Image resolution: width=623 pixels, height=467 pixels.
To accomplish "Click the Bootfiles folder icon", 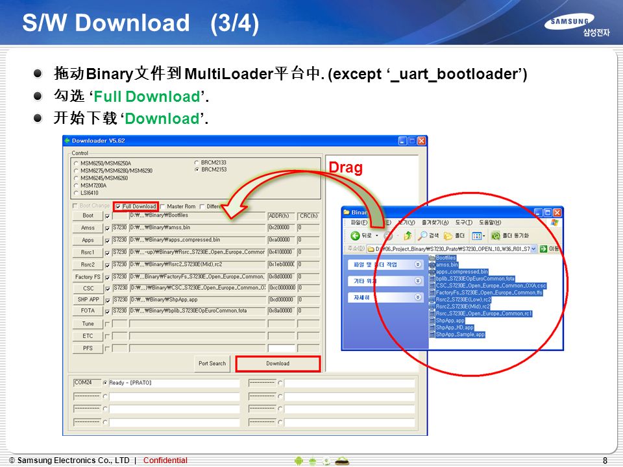I will [x=432, y=257].
